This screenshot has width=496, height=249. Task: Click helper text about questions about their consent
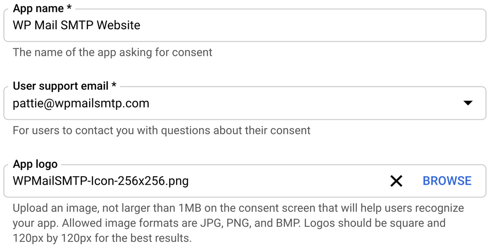(x=162, y=130)
